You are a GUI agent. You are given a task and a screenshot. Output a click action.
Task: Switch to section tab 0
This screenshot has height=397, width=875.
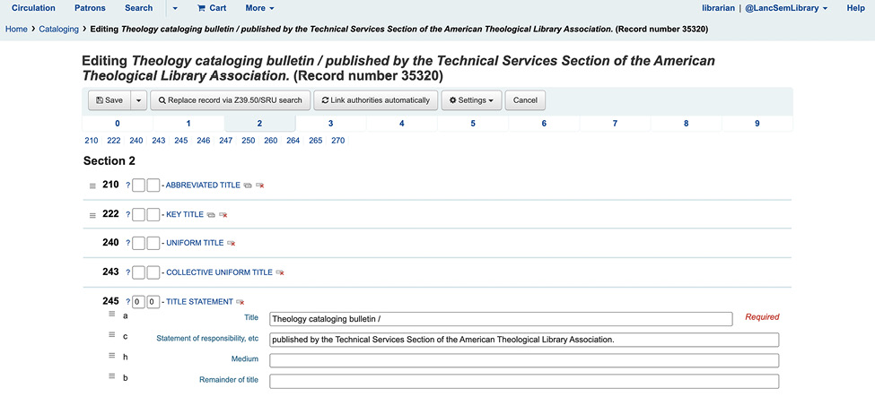pyautogui.click(x=117, y=123)
